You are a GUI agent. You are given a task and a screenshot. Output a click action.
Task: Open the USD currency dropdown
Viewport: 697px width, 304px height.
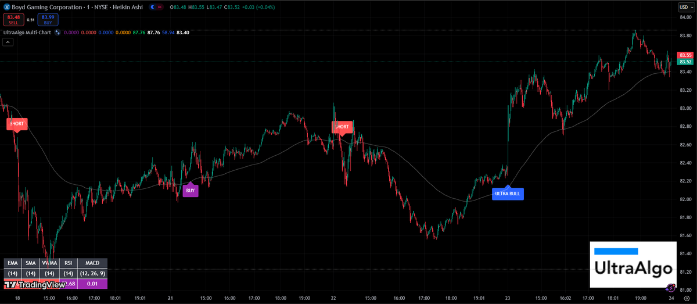point(685,8)
